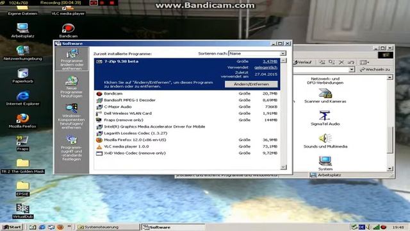This screenshot has width=410, height=231.
Task: Select the VirtualDub desktop icon
Action: (23, 211)
